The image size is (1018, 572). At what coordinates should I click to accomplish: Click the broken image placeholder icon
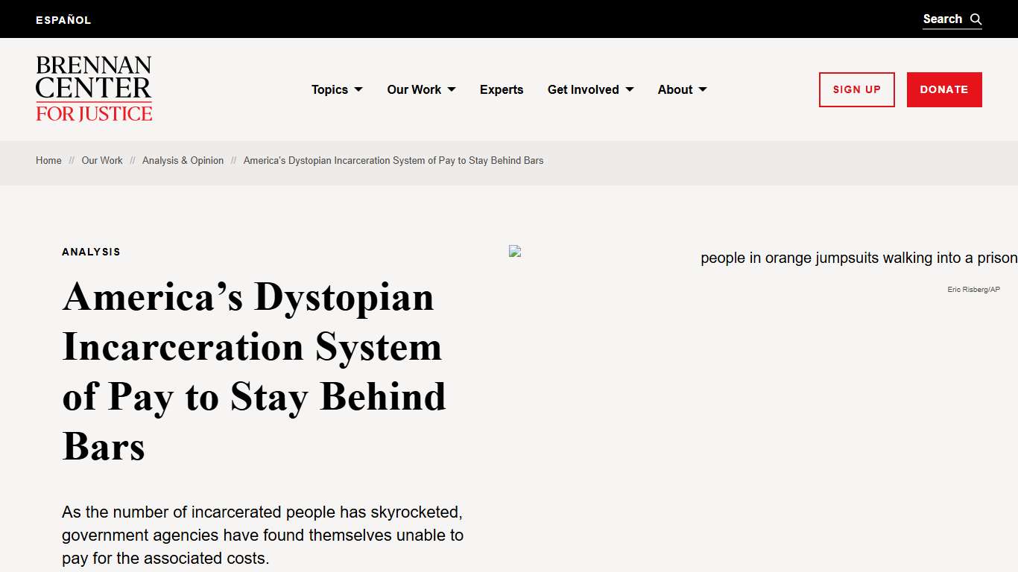coord(514,251)
